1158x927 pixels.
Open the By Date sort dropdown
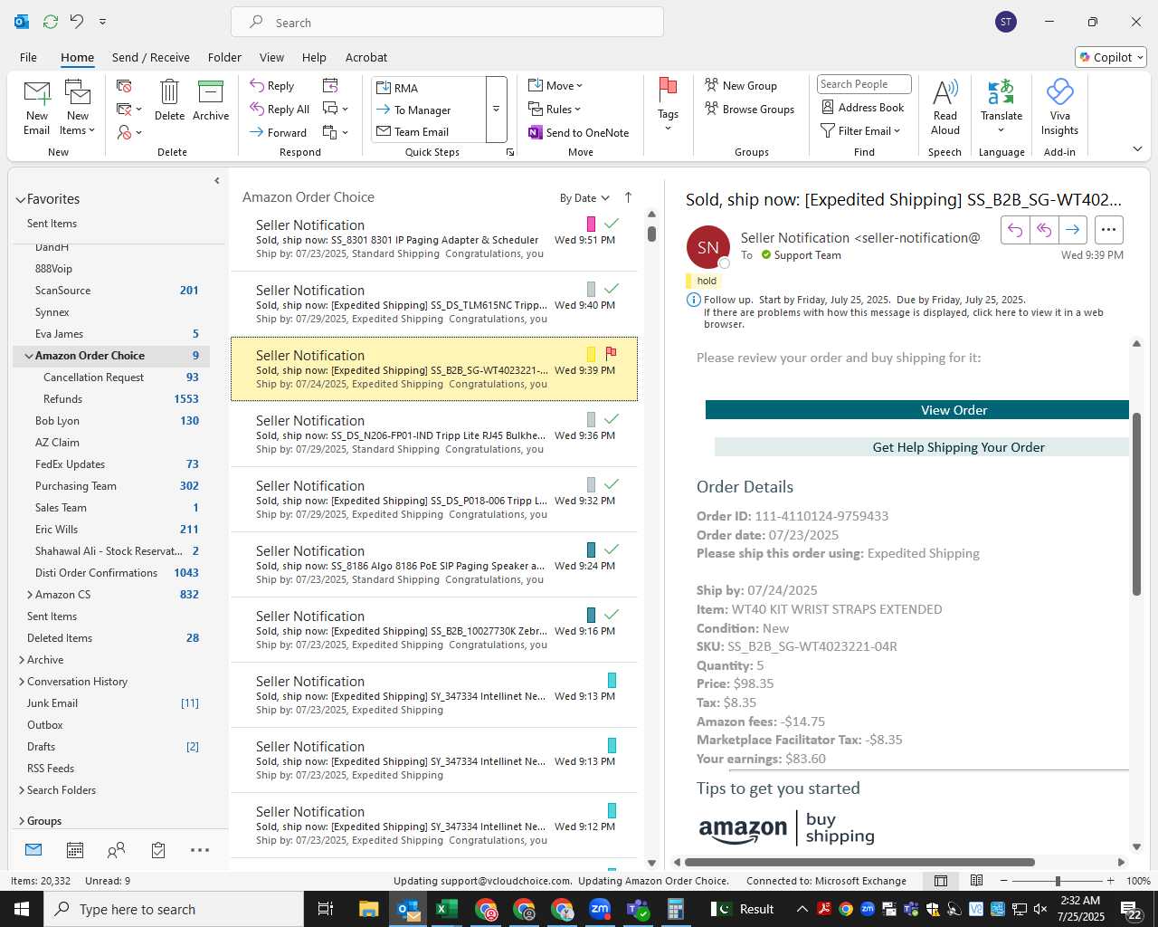(x=584, y=198)
